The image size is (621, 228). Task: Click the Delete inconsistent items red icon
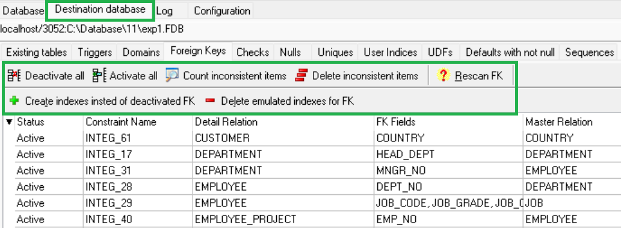pos(301,75)
